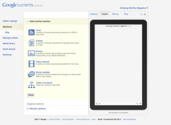
Task: Click the Articles document icon
Action: tap(31, 43)
